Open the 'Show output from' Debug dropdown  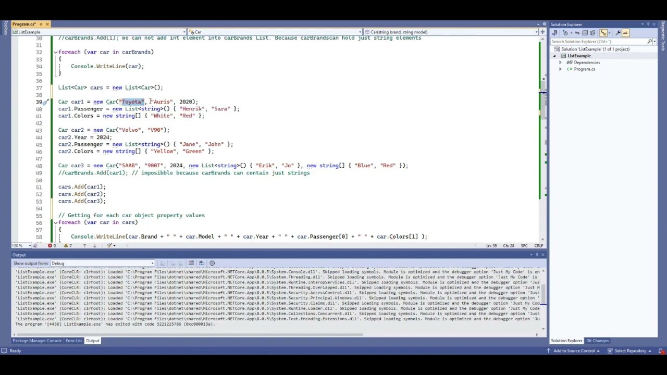(x=102, y=264)
